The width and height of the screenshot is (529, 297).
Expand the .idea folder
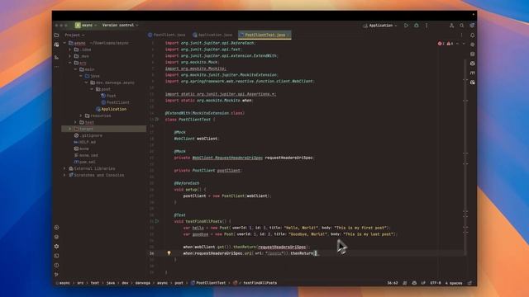(70, 49)
